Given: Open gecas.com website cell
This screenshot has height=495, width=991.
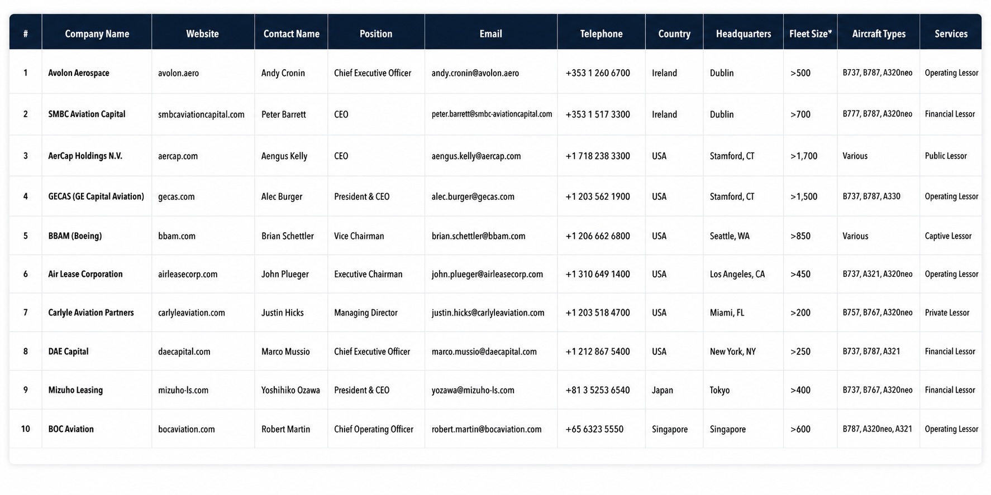Looking at the screenshot, I should click(x=176, y=196).
